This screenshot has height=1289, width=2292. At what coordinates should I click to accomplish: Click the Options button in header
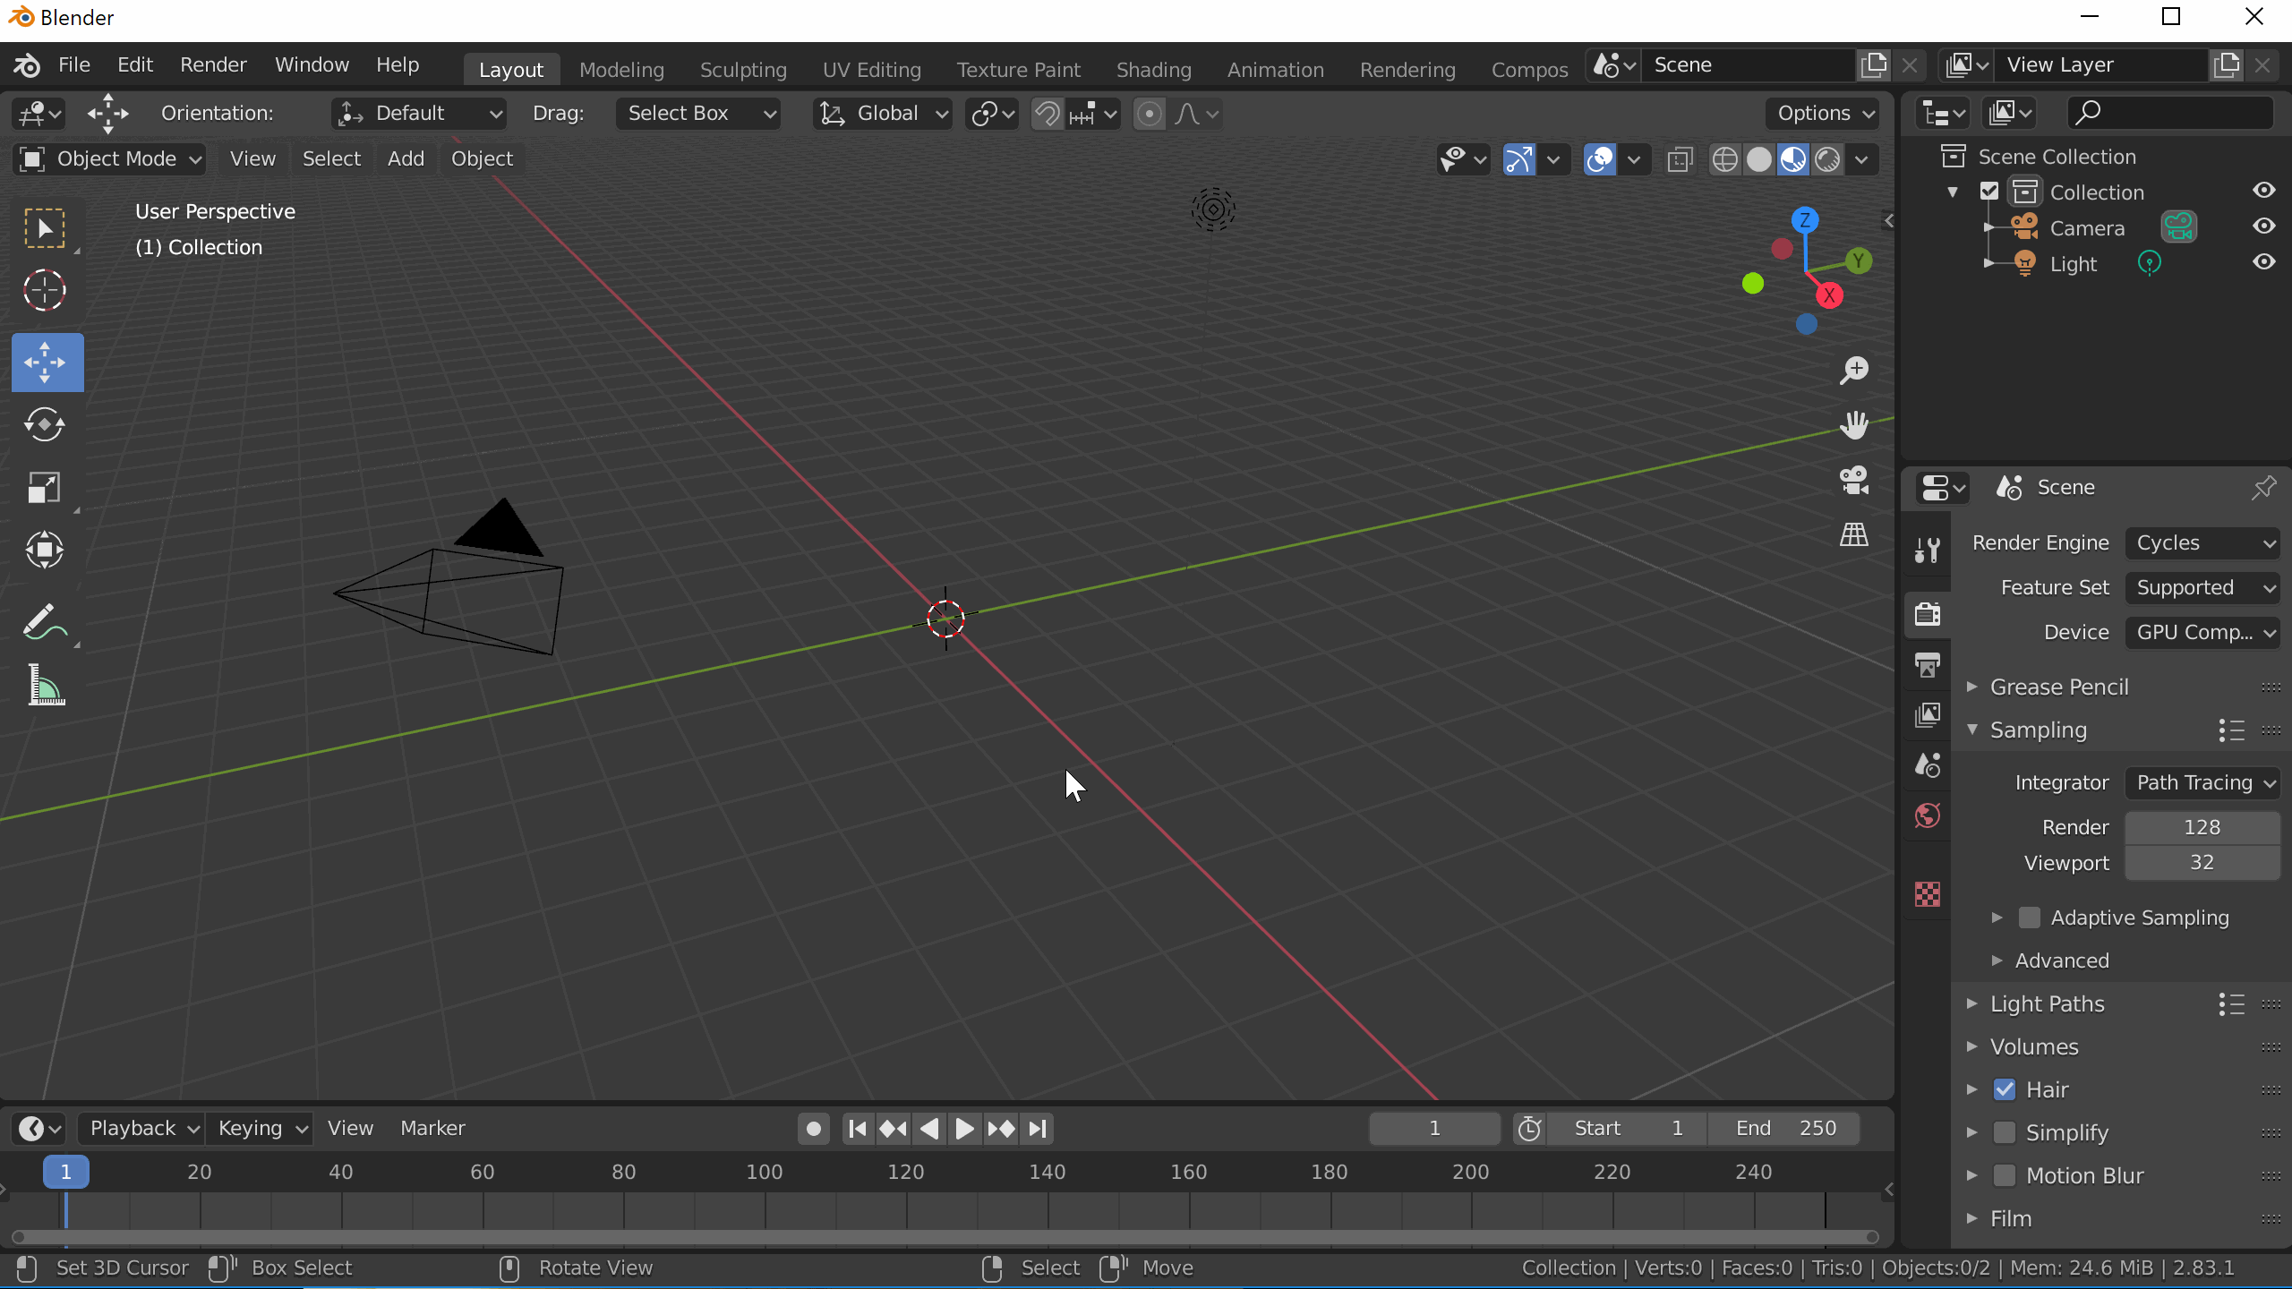(1823, 114)
